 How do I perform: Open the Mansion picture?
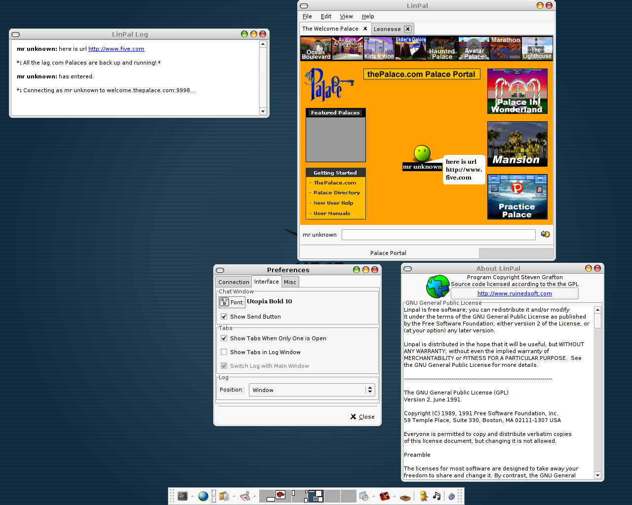[x=517, y=144]
